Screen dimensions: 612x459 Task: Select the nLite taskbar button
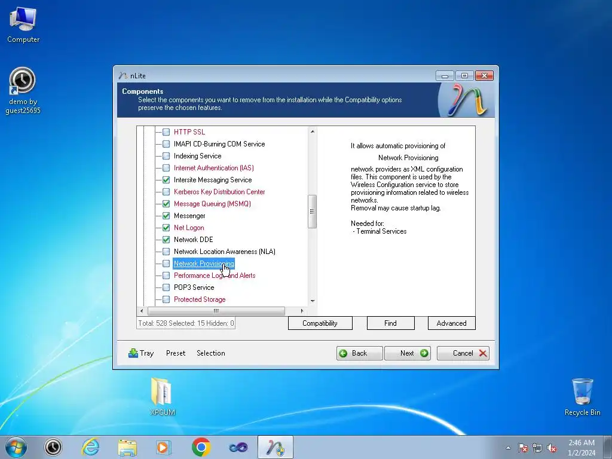(x=275, y=447)
